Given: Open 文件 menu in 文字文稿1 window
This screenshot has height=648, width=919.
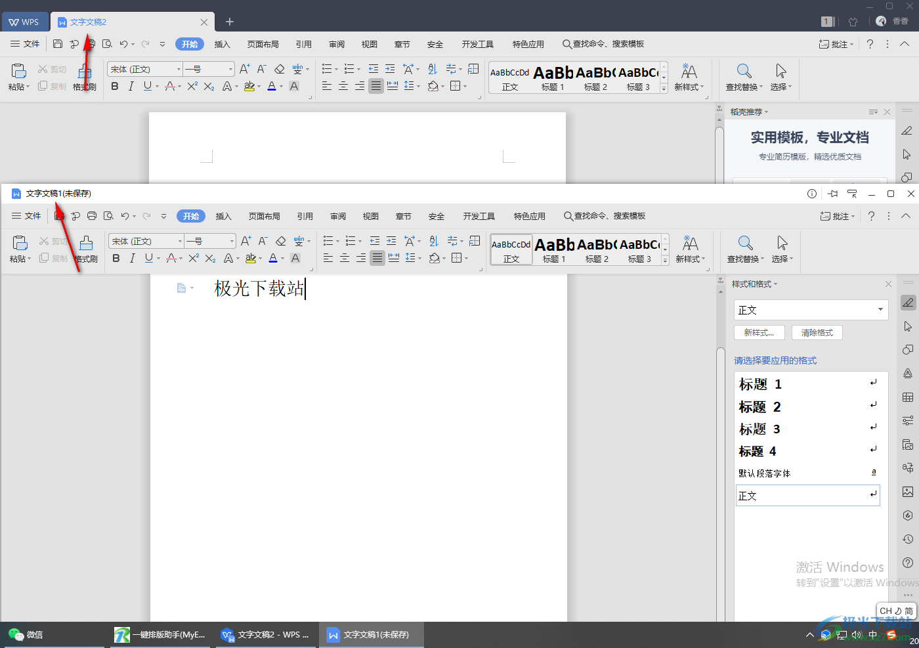Looking at the screenshot, I should click(x=26, y=216).
